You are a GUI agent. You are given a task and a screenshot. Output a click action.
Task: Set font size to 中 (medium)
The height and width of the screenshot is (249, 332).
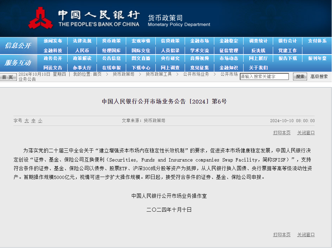[33, 121]
